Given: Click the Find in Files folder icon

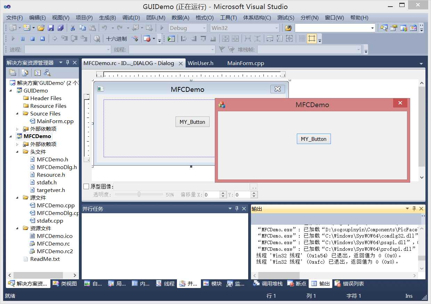Looking at the screenshot, I should 288,28.
